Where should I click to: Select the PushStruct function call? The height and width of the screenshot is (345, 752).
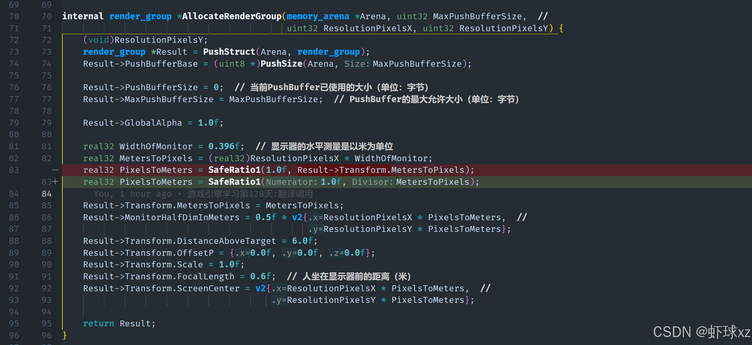tap(229, 52)
